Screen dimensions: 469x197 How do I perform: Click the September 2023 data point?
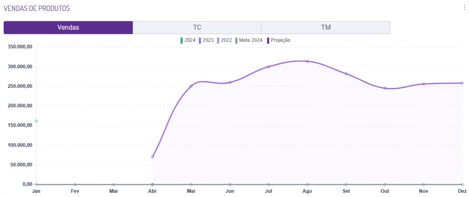tap(346, 74)
